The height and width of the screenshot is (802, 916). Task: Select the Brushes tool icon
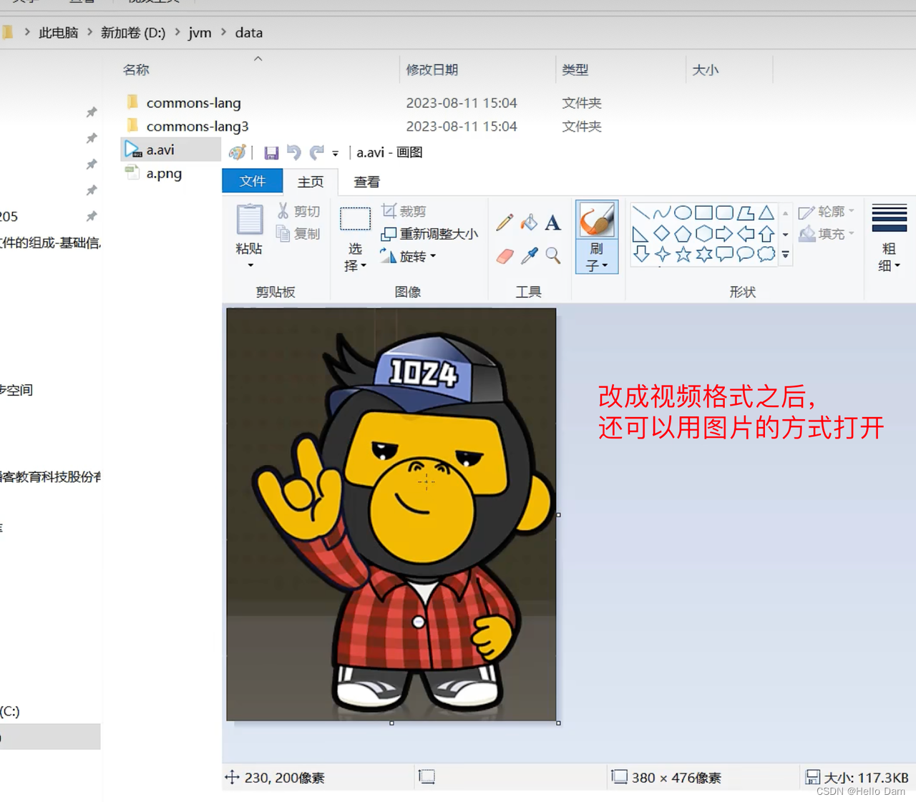click(596, 220)
